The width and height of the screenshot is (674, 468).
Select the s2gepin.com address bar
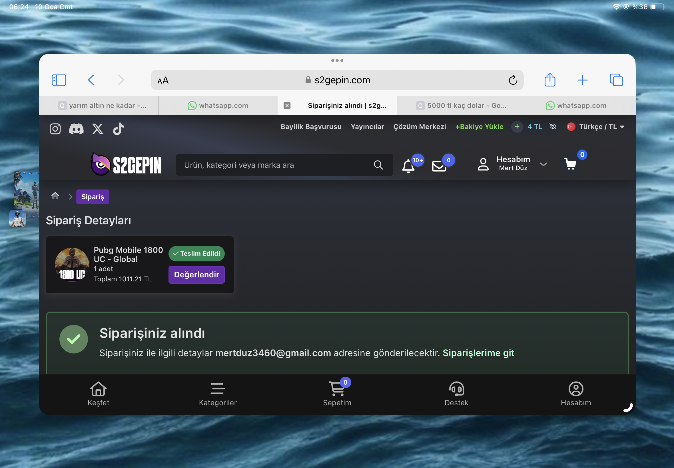tap(337, 80)
